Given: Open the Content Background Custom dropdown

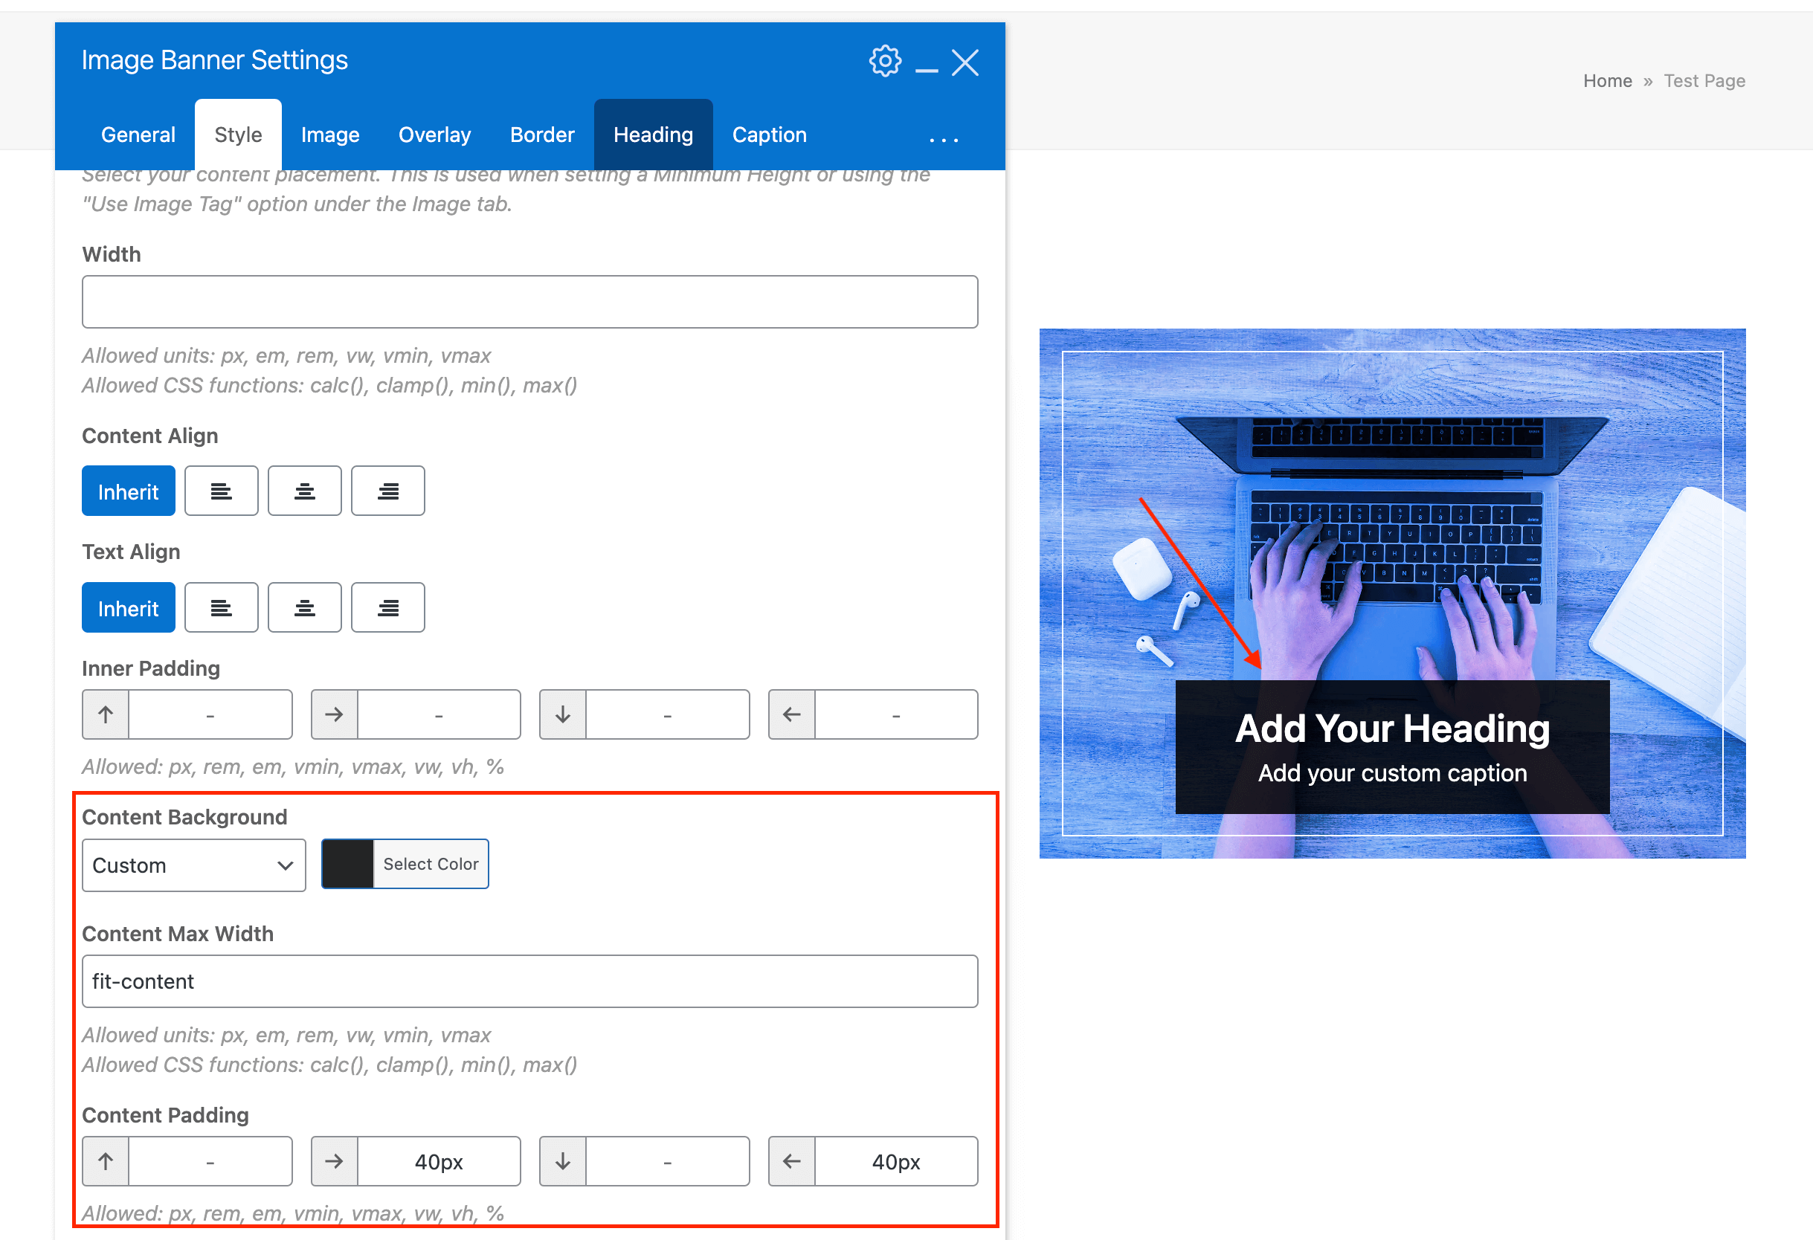Looking at the screenshot, I should 193,865.
